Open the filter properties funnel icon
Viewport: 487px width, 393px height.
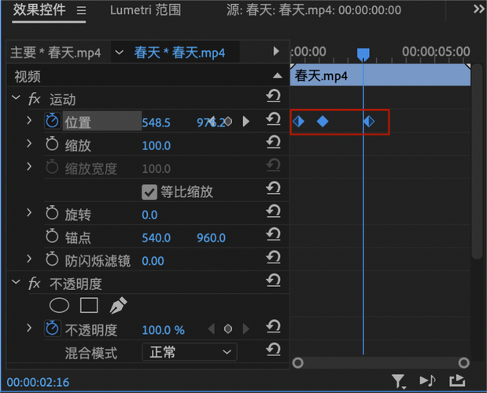pos(398,381)
